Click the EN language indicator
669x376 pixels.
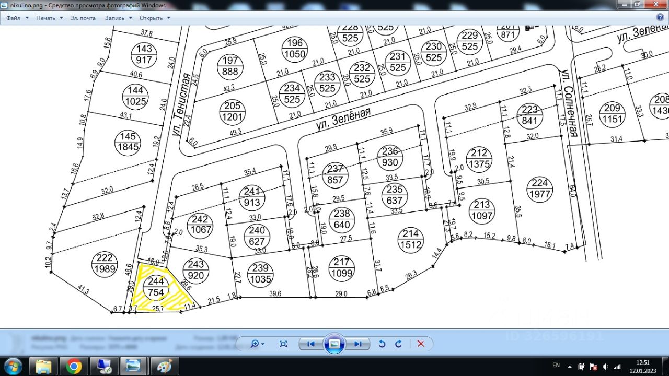click(x=556, y=366)
